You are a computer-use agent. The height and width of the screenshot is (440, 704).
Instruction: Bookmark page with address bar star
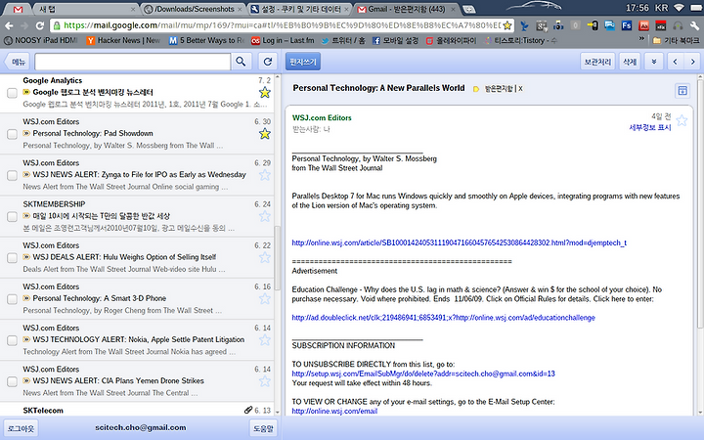coord(507,25)
